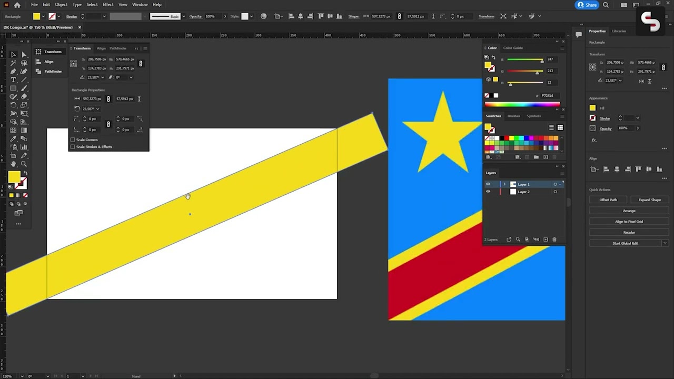Image resolution: width=674 pixels, height=379 pixels.
Task: Select the Curvature tool
Action: pos(24,72)
